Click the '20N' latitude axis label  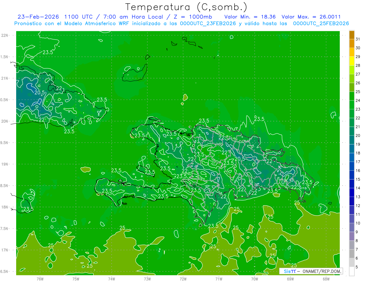[5, 122]
